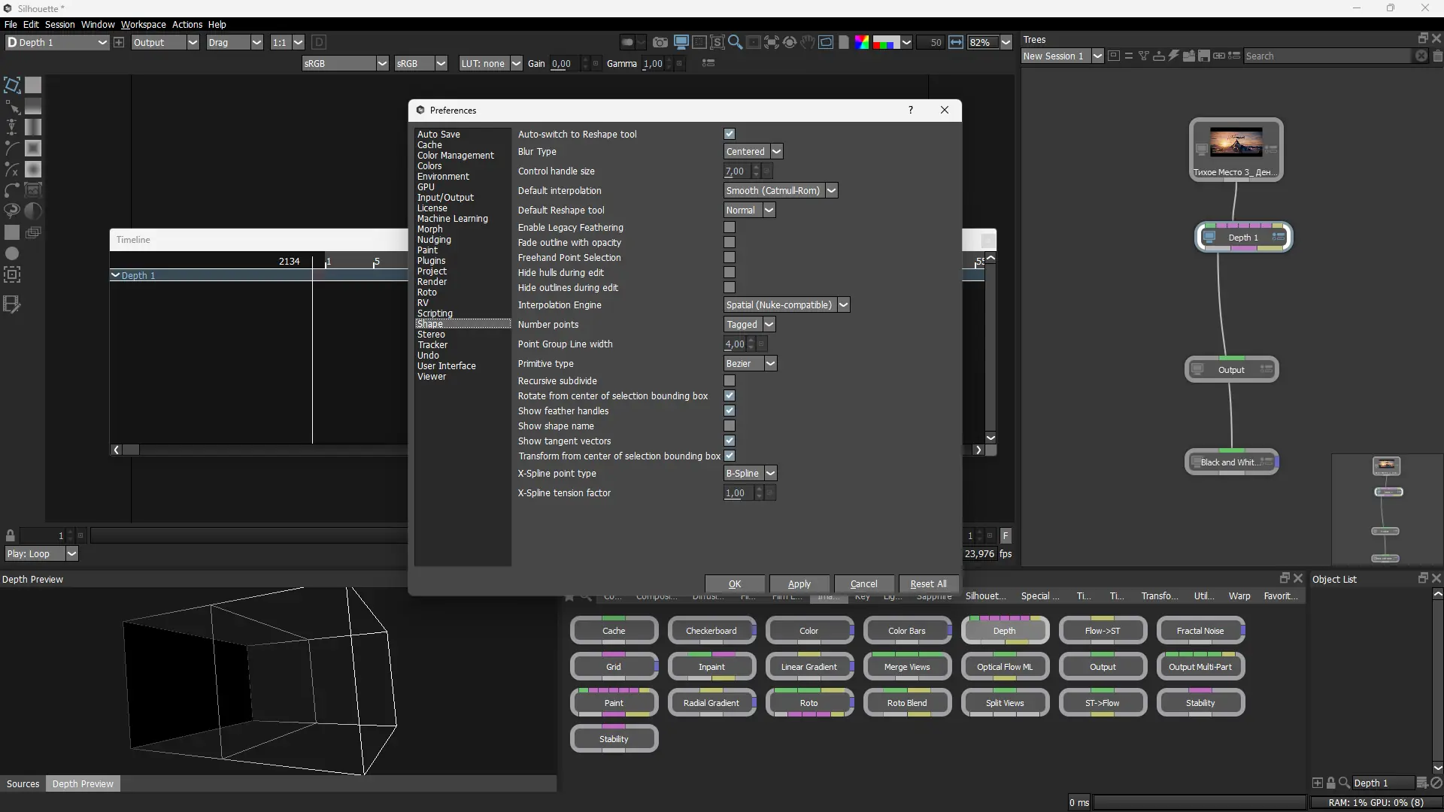
Task: Open the Primitive type Bezier dropdown
Action: 750,364
